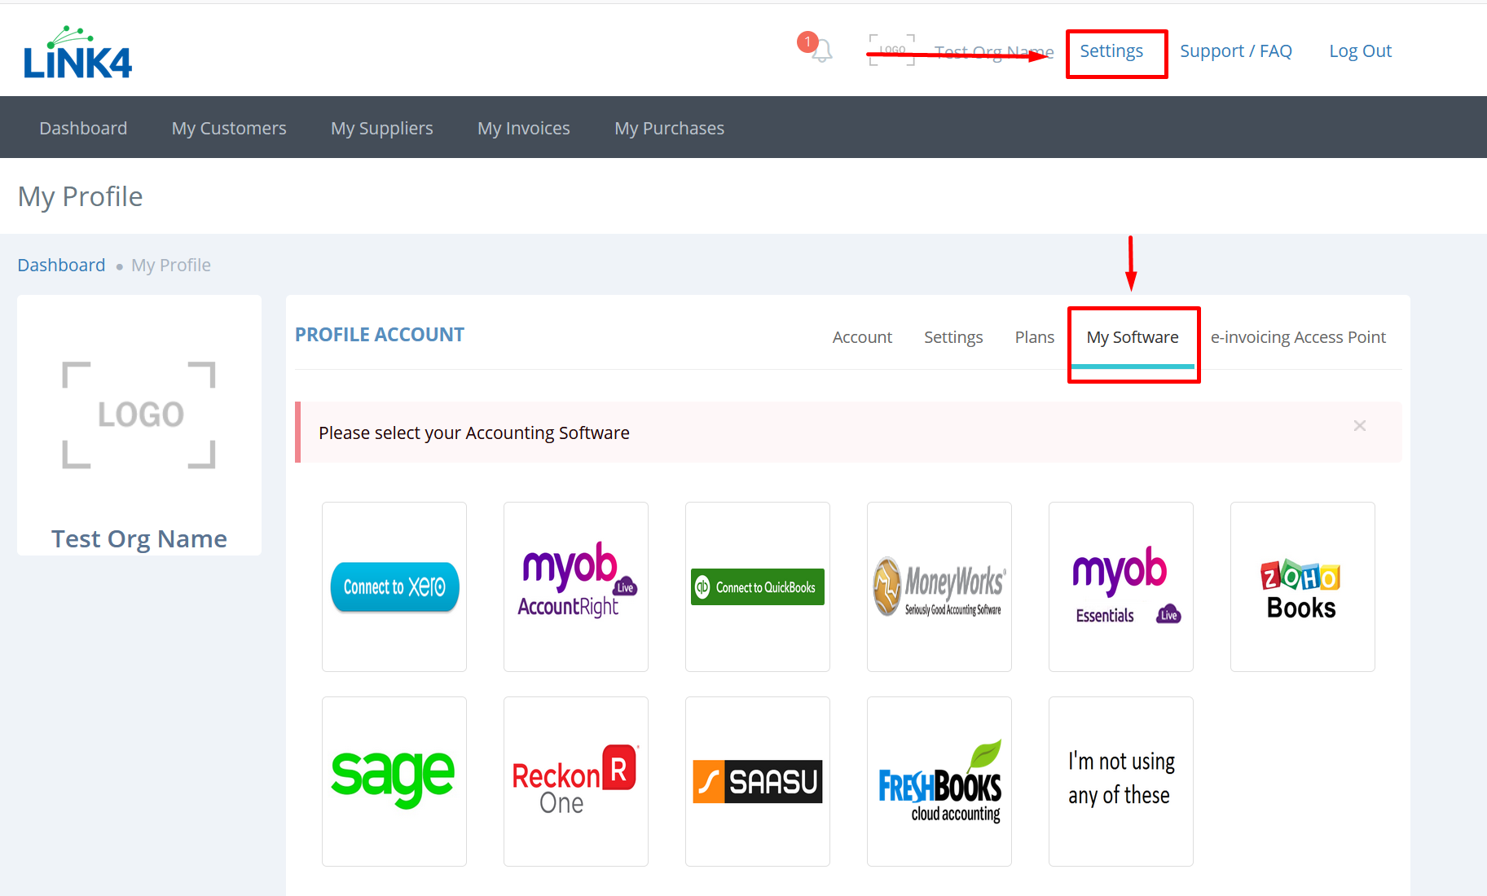Click the PROFILE ACCOUNT heading
The image size is (1487, 896).
[380, 335]
